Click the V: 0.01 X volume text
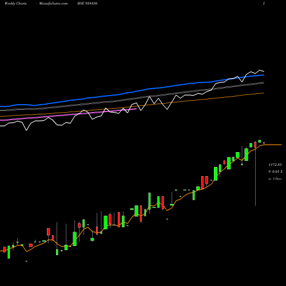The height and width of the screenshot is (286, 286). pos(275,172)
